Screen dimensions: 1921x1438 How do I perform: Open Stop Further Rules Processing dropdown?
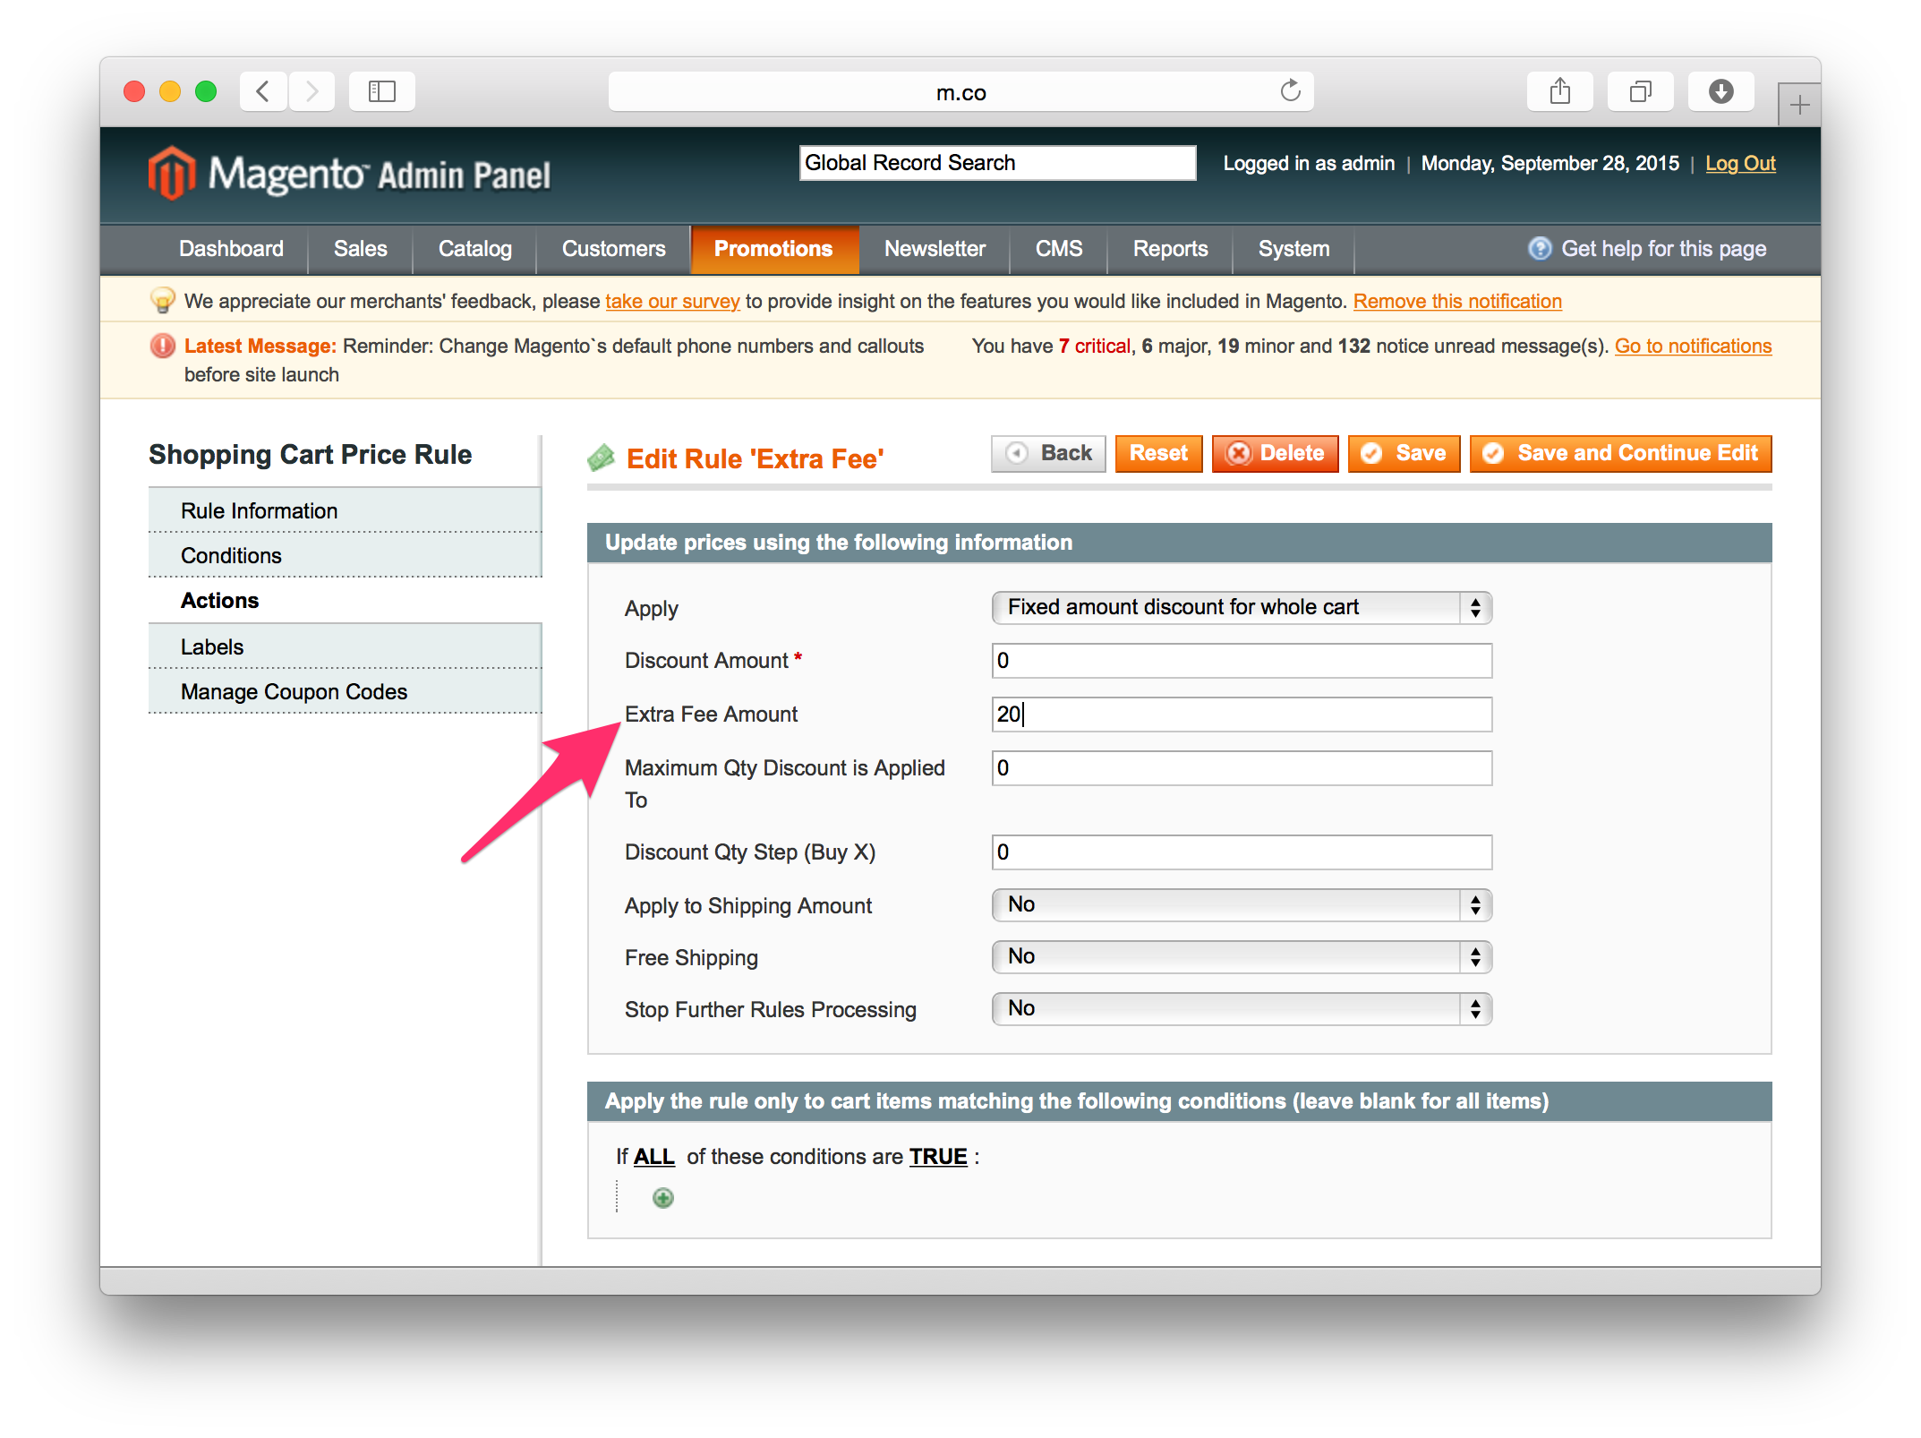coord(1241,1009)
